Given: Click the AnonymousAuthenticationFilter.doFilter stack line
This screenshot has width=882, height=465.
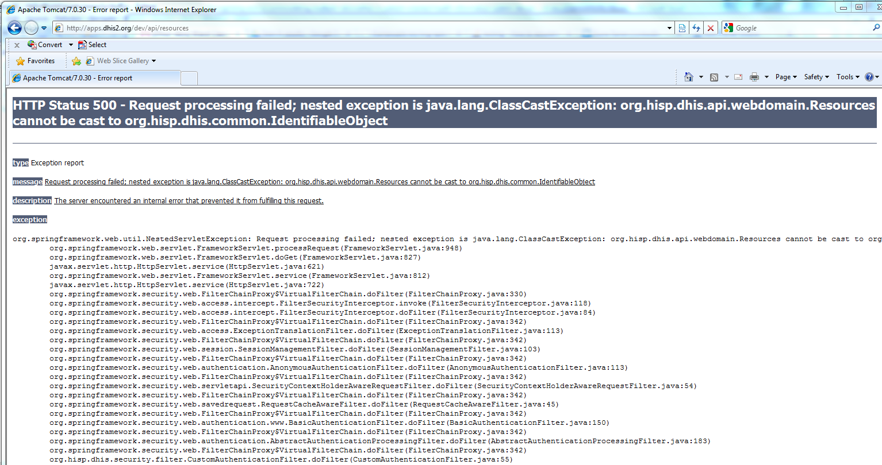Looking at the screenshot, I should pyautogui.click(x=339, y=367).
